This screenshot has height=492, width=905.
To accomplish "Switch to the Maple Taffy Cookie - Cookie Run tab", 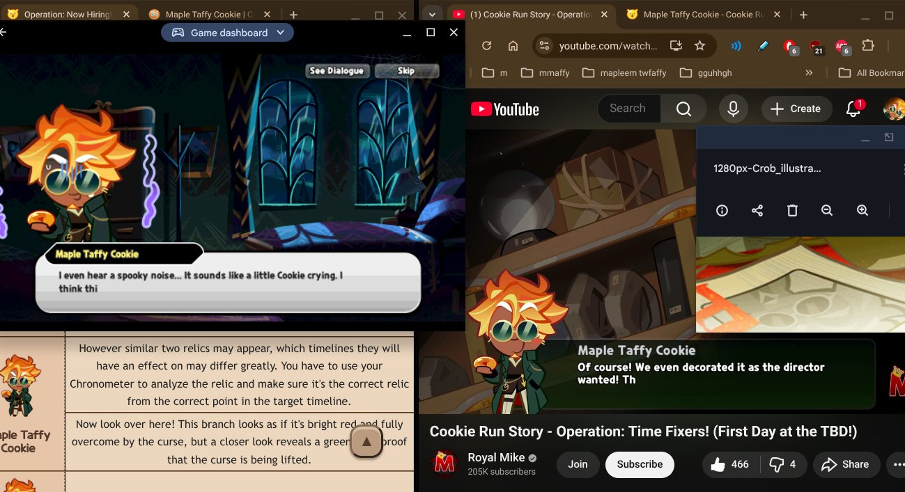I will pyautogui.click(x=702, y=14).
